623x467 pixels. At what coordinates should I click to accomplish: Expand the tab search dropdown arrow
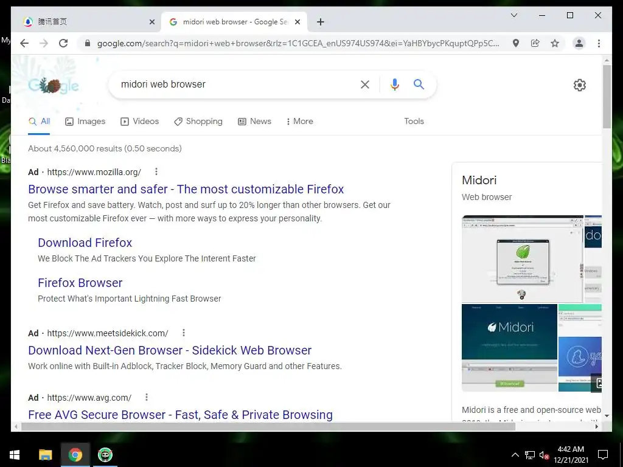[513, 15]
